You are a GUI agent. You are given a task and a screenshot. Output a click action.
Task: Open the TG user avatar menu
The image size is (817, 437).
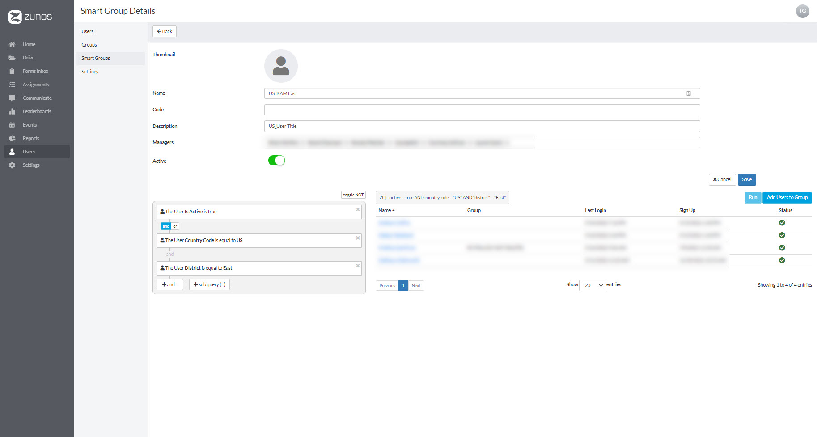pyautogui.click(x=802, y=11)
